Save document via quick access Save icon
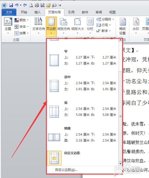 click(x=11, y=5)
